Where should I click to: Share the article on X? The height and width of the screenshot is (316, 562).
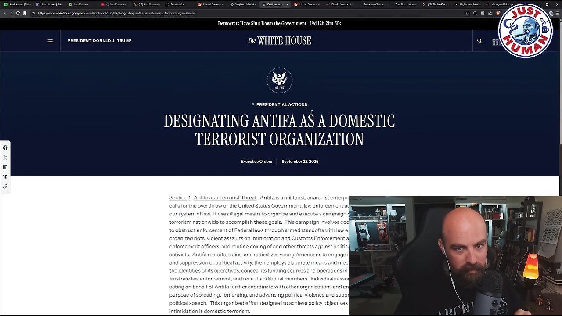pos(5,158)
